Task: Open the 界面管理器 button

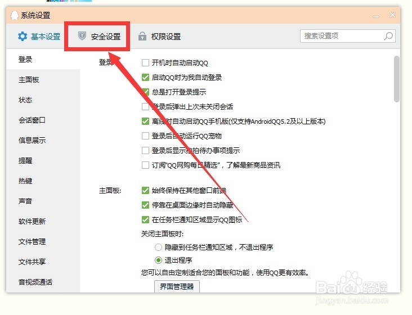Action: [177, 286]
